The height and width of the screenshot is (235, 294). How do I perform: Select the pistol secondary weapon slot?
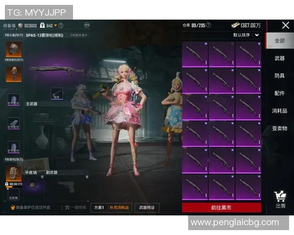pyautogui.click(x=66, y=186)
